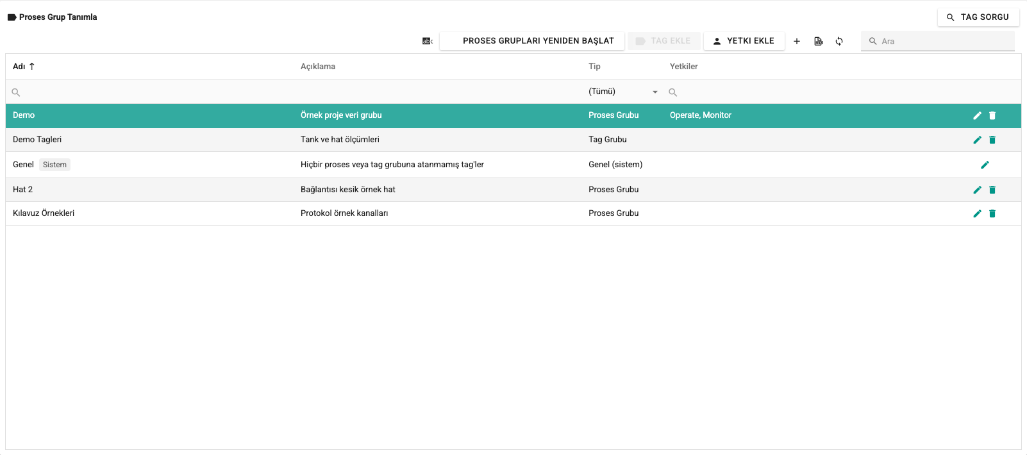Edit the Demo Tagleri row
This screenshot has width=1027, height=455.
click(977, 140)
